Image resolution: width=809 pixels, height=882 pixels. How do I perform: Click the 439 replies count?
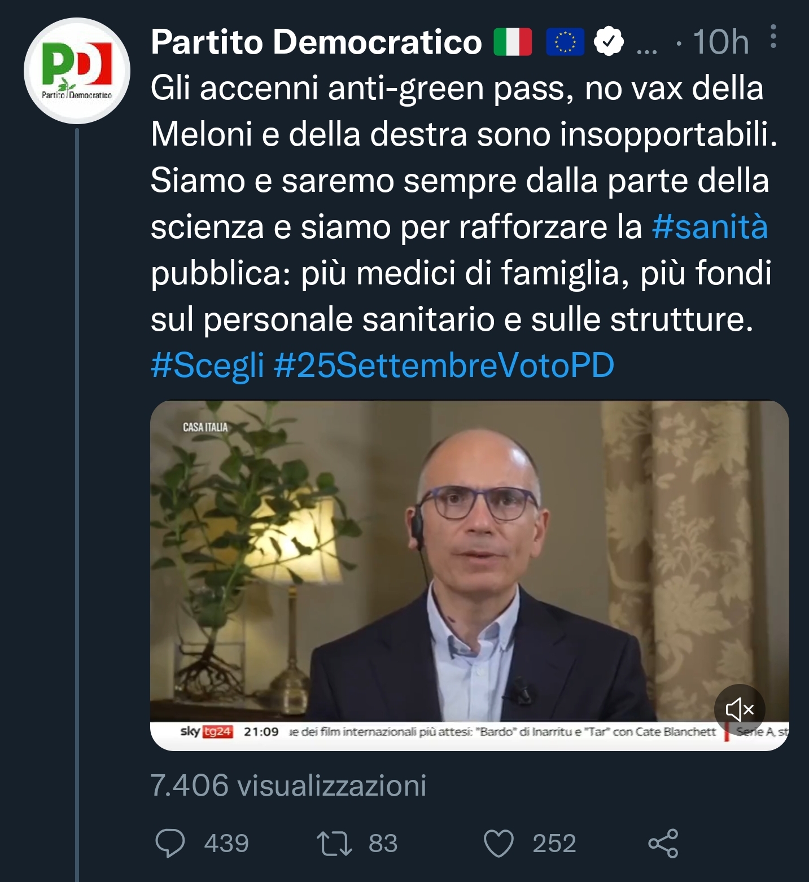(226, 843)
